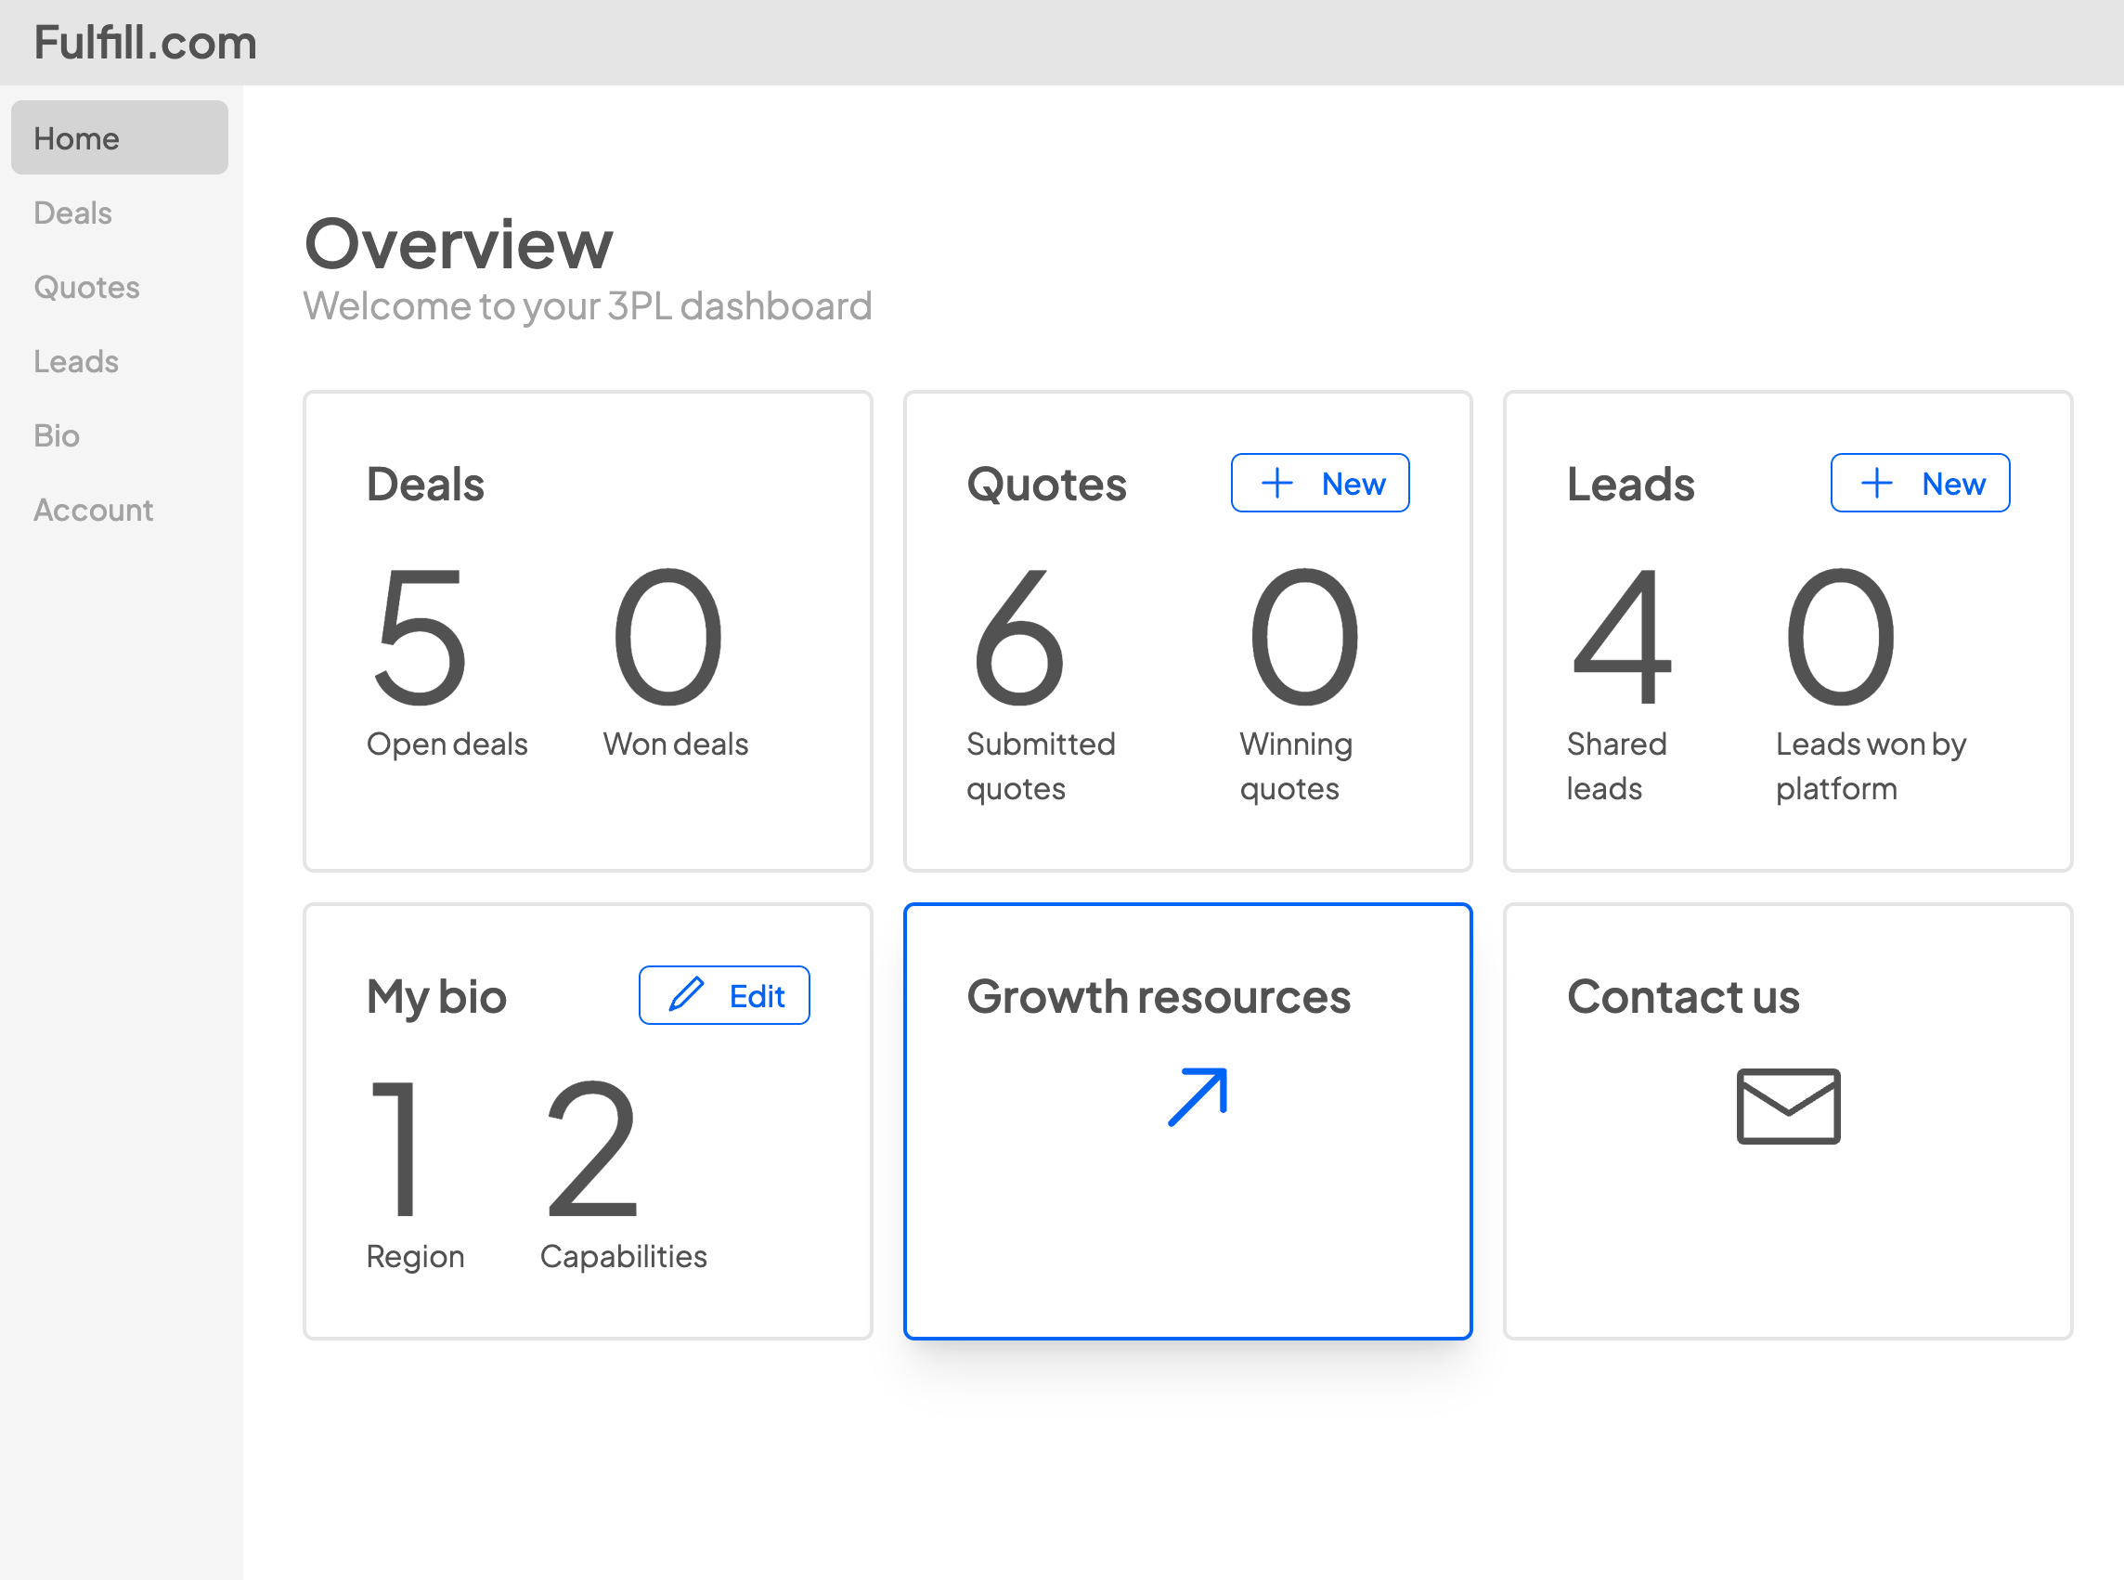Viewport: 2124px width, 1580px height.
Task: Click the Capabilities count 2
Action: point(592,1148)
